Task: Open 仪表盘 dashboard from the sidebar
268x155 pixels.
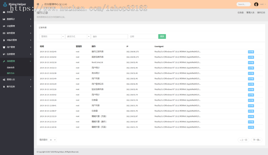Action: 10,12
